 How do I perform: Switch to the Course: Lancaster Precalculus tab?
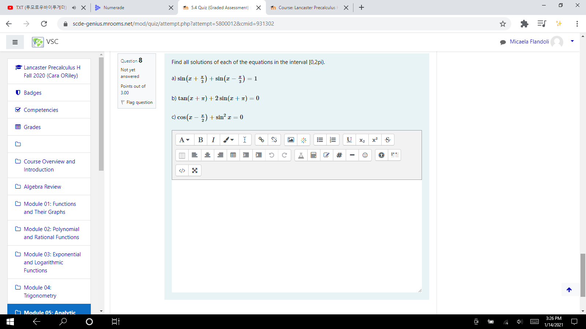coord(307,7)
